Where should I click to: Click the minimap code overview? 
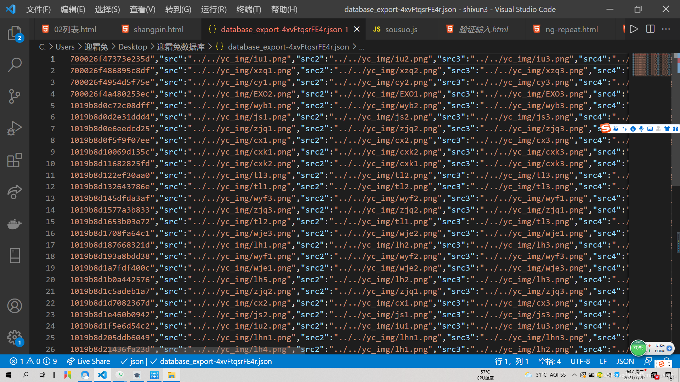[x=652, y=64]
